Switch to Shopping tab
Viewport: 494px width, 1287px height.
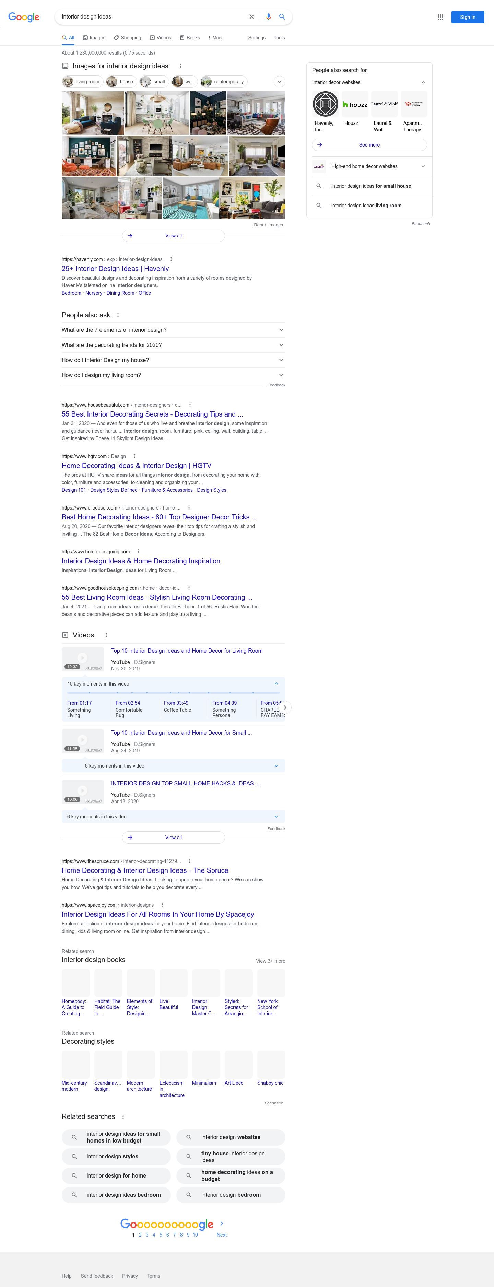[127, 38]
